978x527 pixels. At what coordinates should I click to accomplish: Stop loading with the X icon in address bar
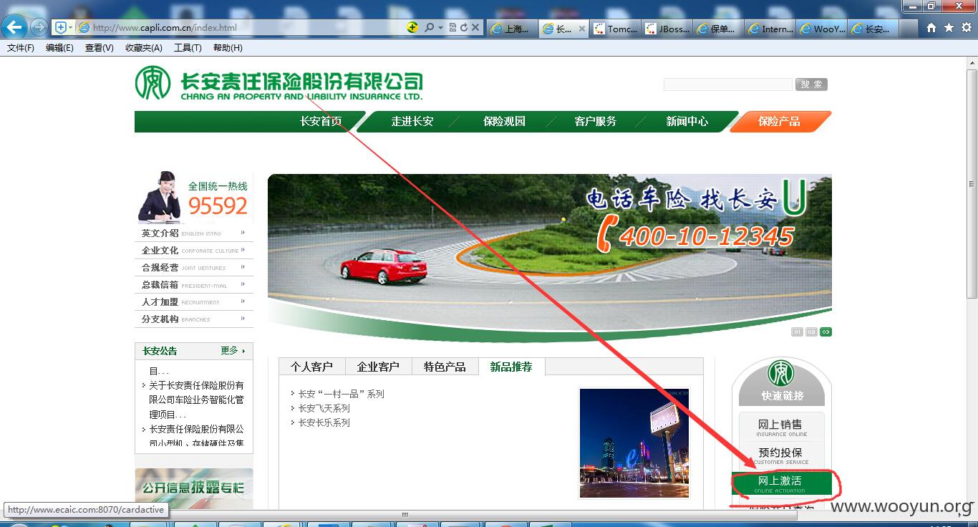pyautogui.click(x=475, y=27)
